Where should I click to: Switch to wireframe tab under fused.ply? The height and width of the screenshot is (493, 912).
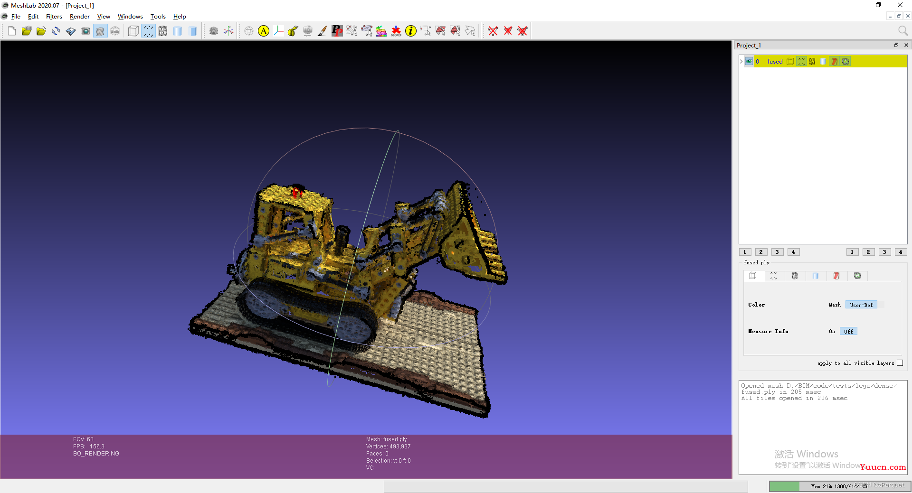point(795,276)
